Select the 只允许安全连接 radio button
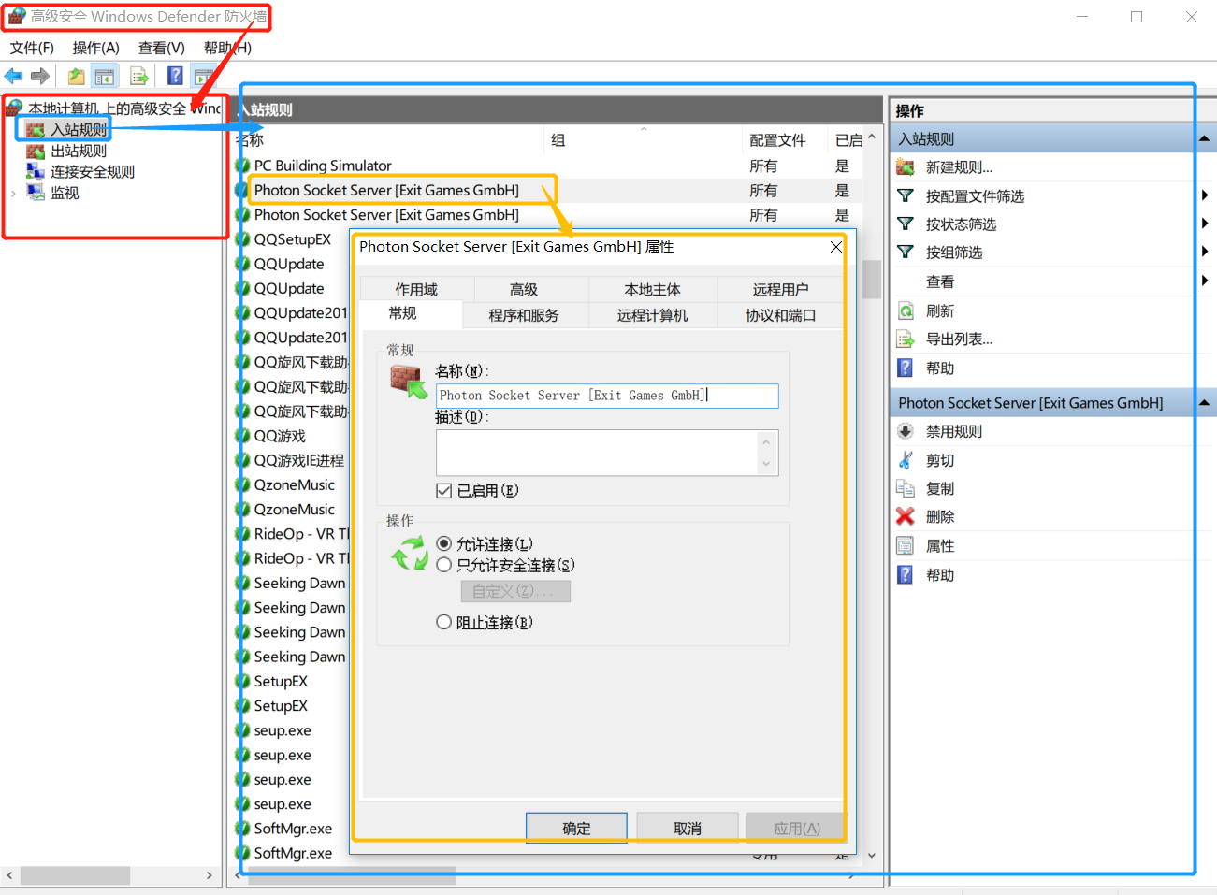 click(x=444, y=565)
